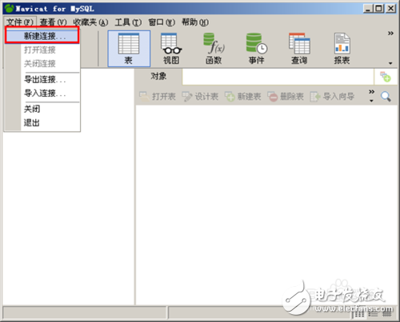Switch to ER diagram view icon in status bar
Image resolution: width=400 pixels, height=322 pixels.
pos(387,314)
